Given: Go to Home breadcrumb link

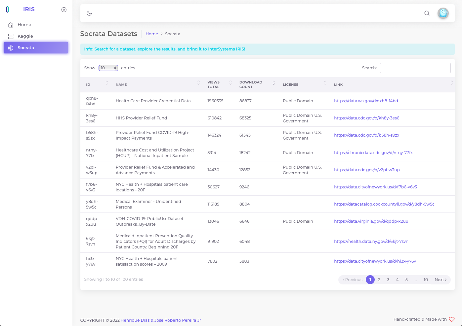Looking at the screenshot, I should pos(152,34).
